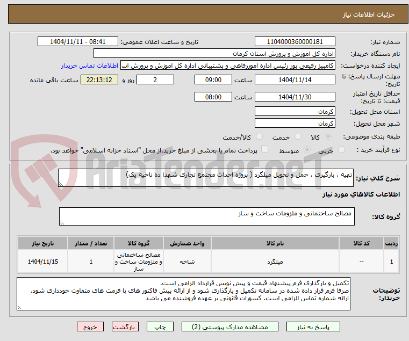This screenshot has height=341, width=409.
Task: Click the پاسخ به نیاز button
Action: pos(313,327)
